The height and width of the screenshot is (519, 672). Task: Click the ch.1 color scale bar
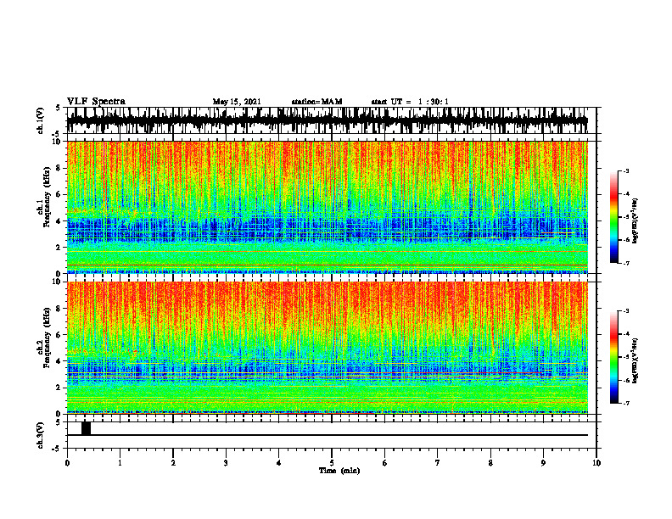(613, 217)
